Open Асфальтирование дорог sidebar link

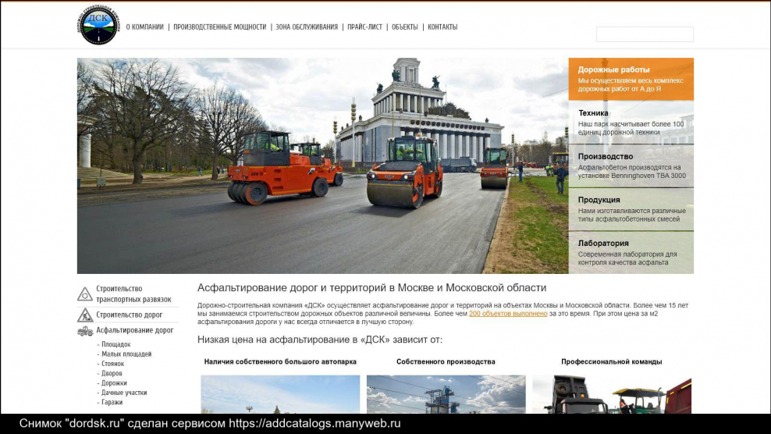click(x=135, y=330)
